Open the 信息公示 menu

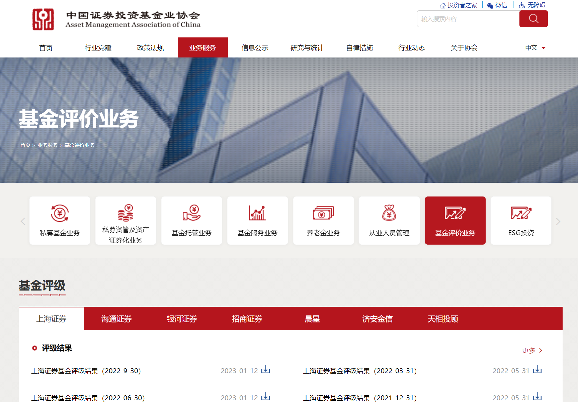tap(255, 48)
